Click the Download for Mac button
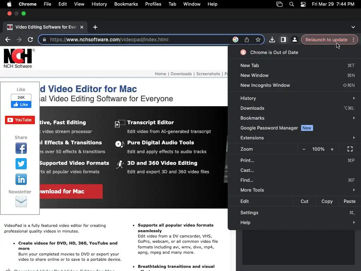361x271 pixels. tap(71, 191)
